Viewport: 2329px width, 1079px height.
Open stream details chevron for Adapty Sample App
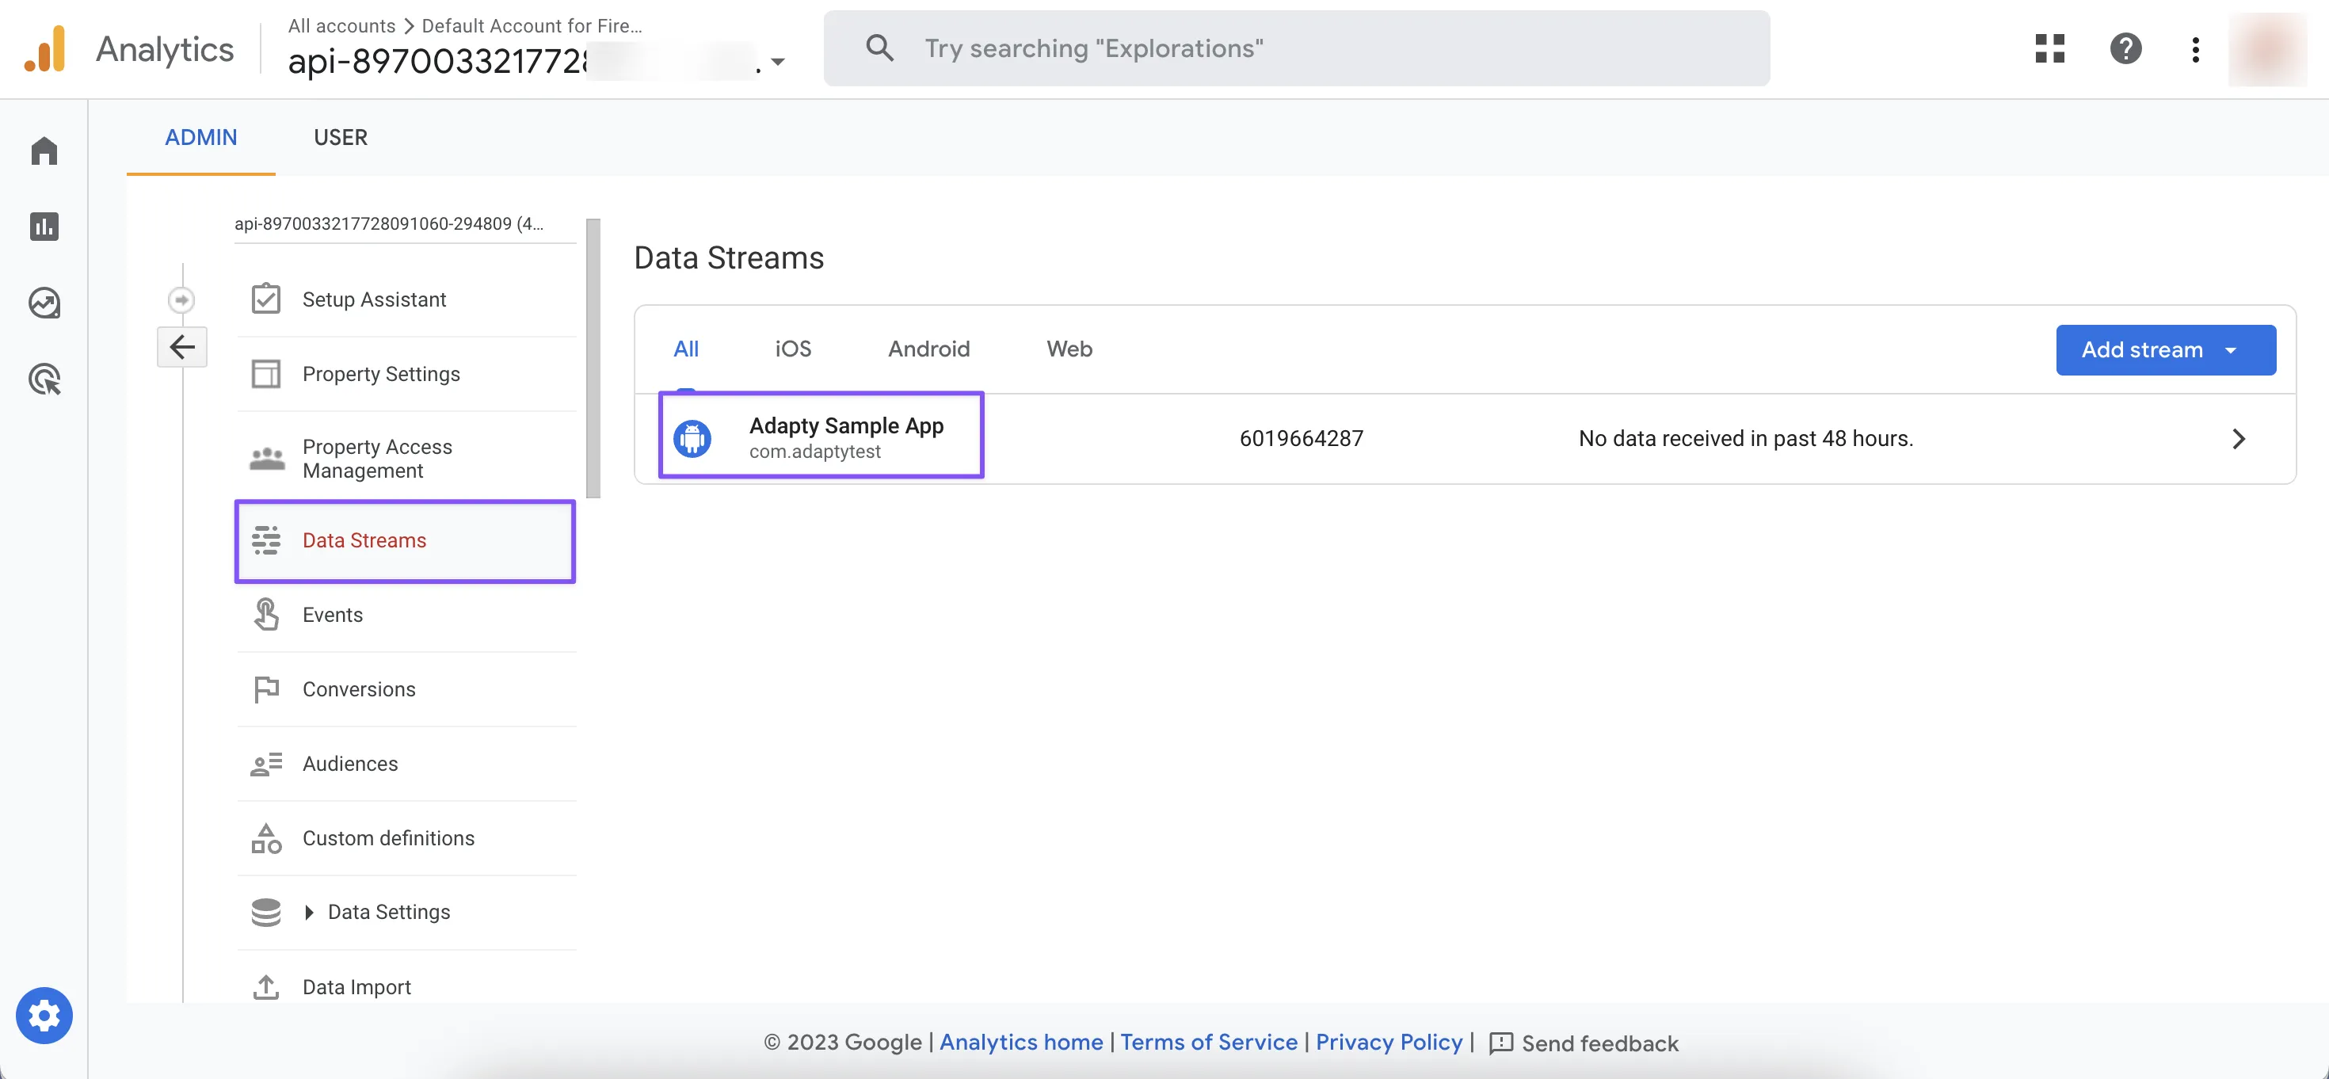point(2238,439)
